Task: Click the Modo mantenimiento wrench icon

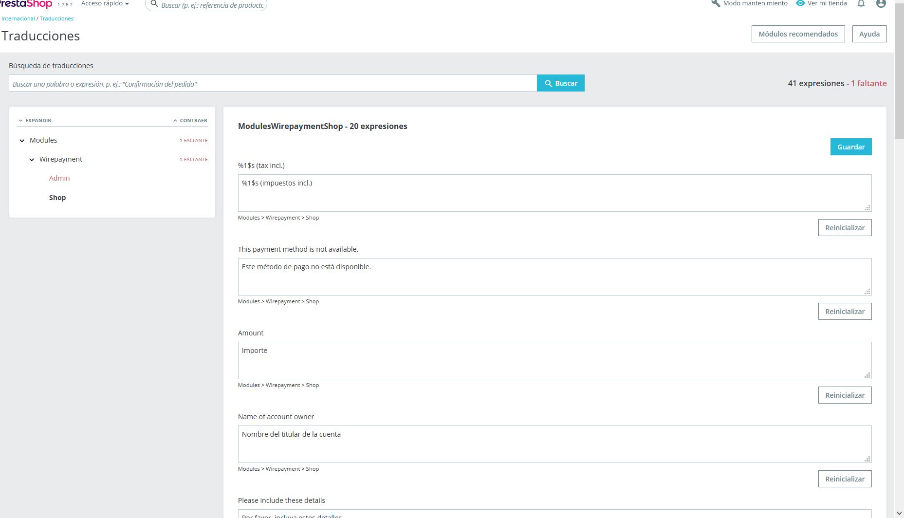Action: [x=716, y=3]
